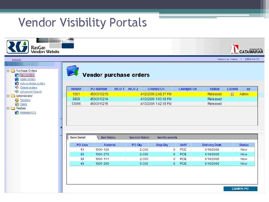Click the RasGas RG logo
The image size is (269, 202).
(x=18, y=47)
